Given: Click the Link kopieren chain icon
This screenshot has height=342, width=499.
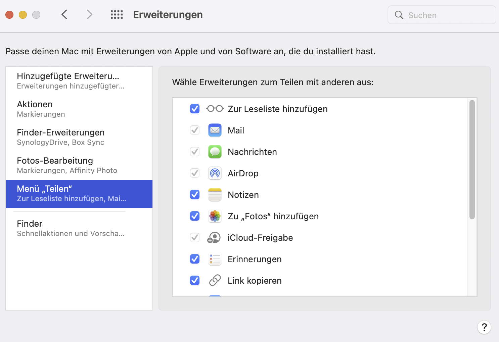Looking at the screenshot, I should tap(215, 281).
